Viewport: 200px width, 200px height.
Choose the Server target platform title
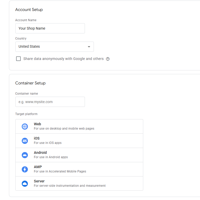click(39, 181)
